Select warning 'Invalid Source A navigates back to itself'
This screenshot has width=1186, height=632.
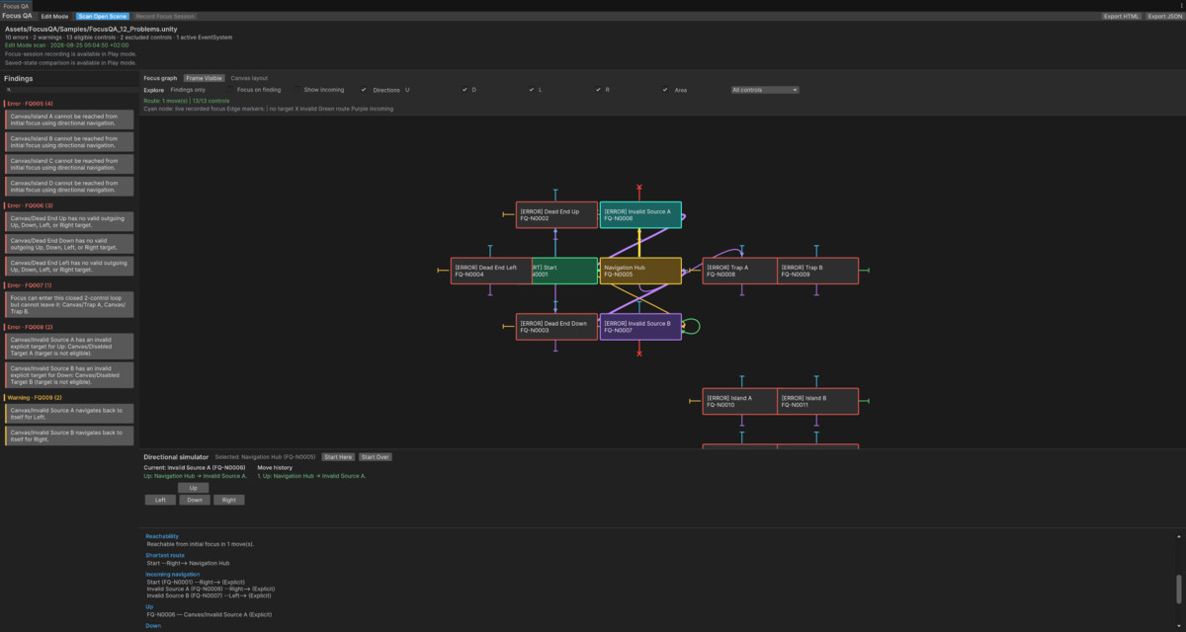coord(69,412)
